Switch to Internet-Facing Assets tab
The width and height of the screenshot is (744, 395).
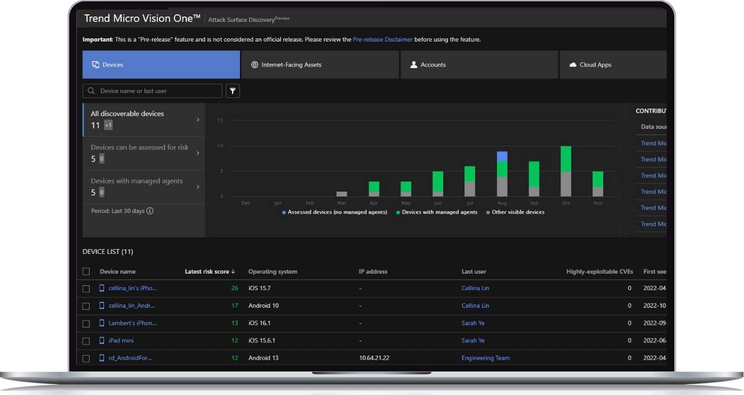click(x=320, y=64)
